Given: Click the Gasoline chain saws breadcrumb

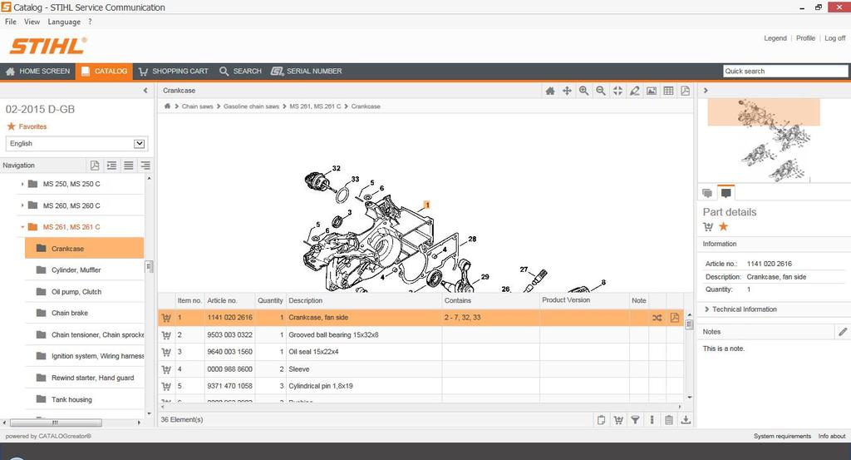Looking at the screenshot, I should coord(251,106).
